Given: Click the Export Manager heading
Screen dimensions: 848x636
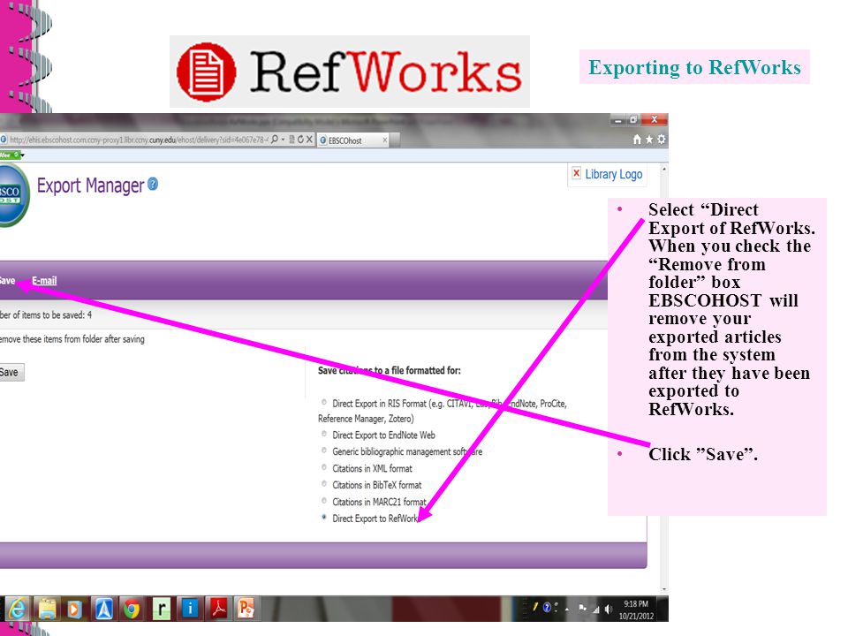Looking at the screenshot, I should coord(90,185).
